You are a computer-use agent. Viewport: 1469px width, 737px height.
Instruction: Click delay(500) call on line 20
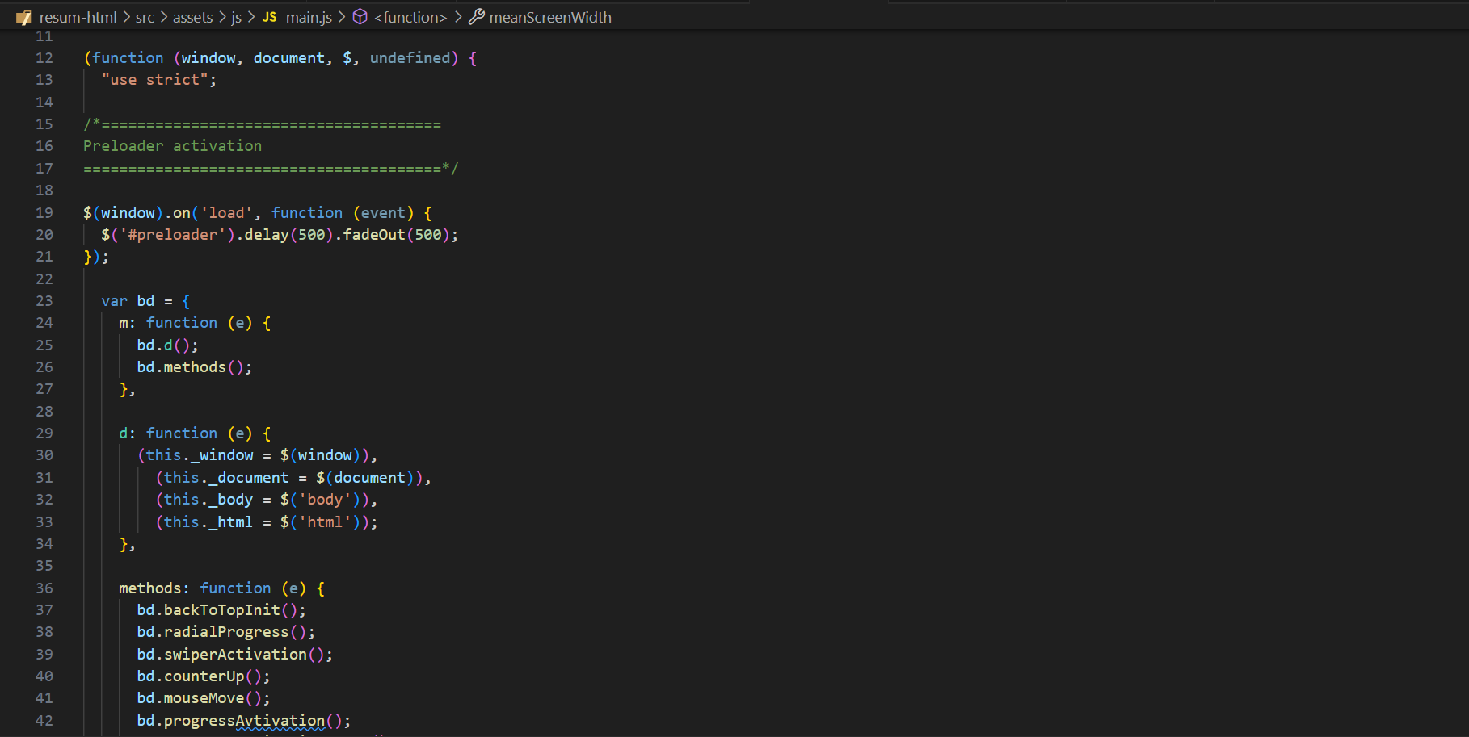pyautogui.click(x=288, y=235)
